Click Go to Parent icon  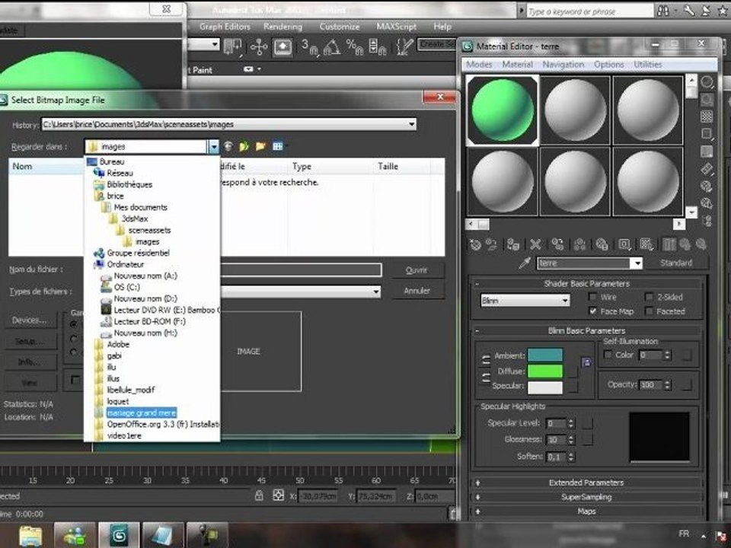tap(685, 244)
